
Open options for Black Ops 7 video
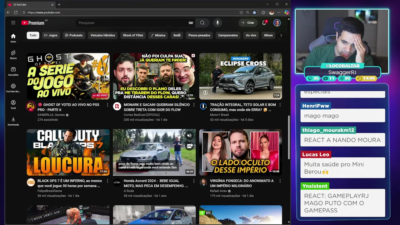coord(107,181)
